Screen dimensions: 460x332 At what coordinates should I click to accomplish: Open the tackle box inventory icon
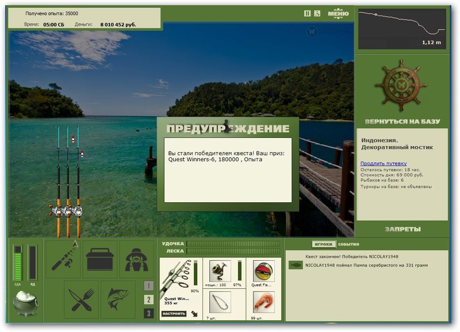(100, 259)
